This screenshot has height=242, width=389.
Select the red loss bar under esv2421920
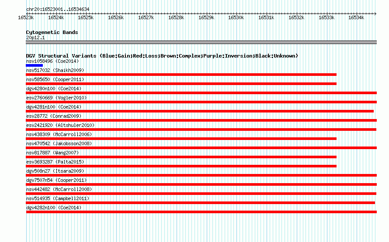pos(201,130)
